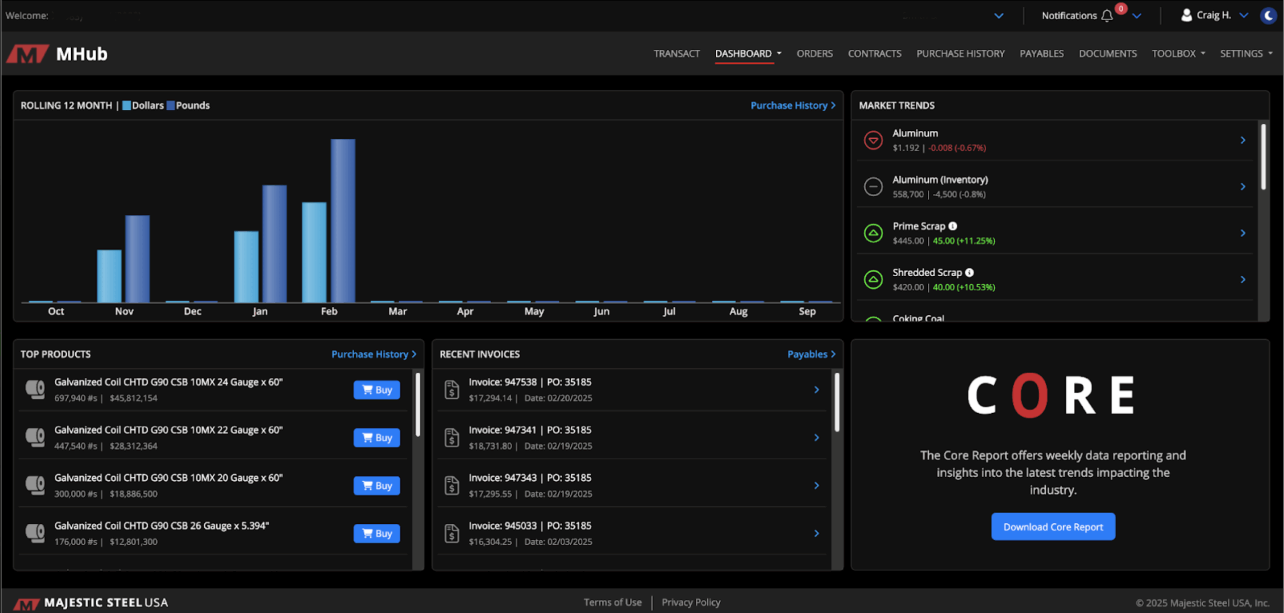
Task: Open the Orders page
Action: [x=815, y=54]
